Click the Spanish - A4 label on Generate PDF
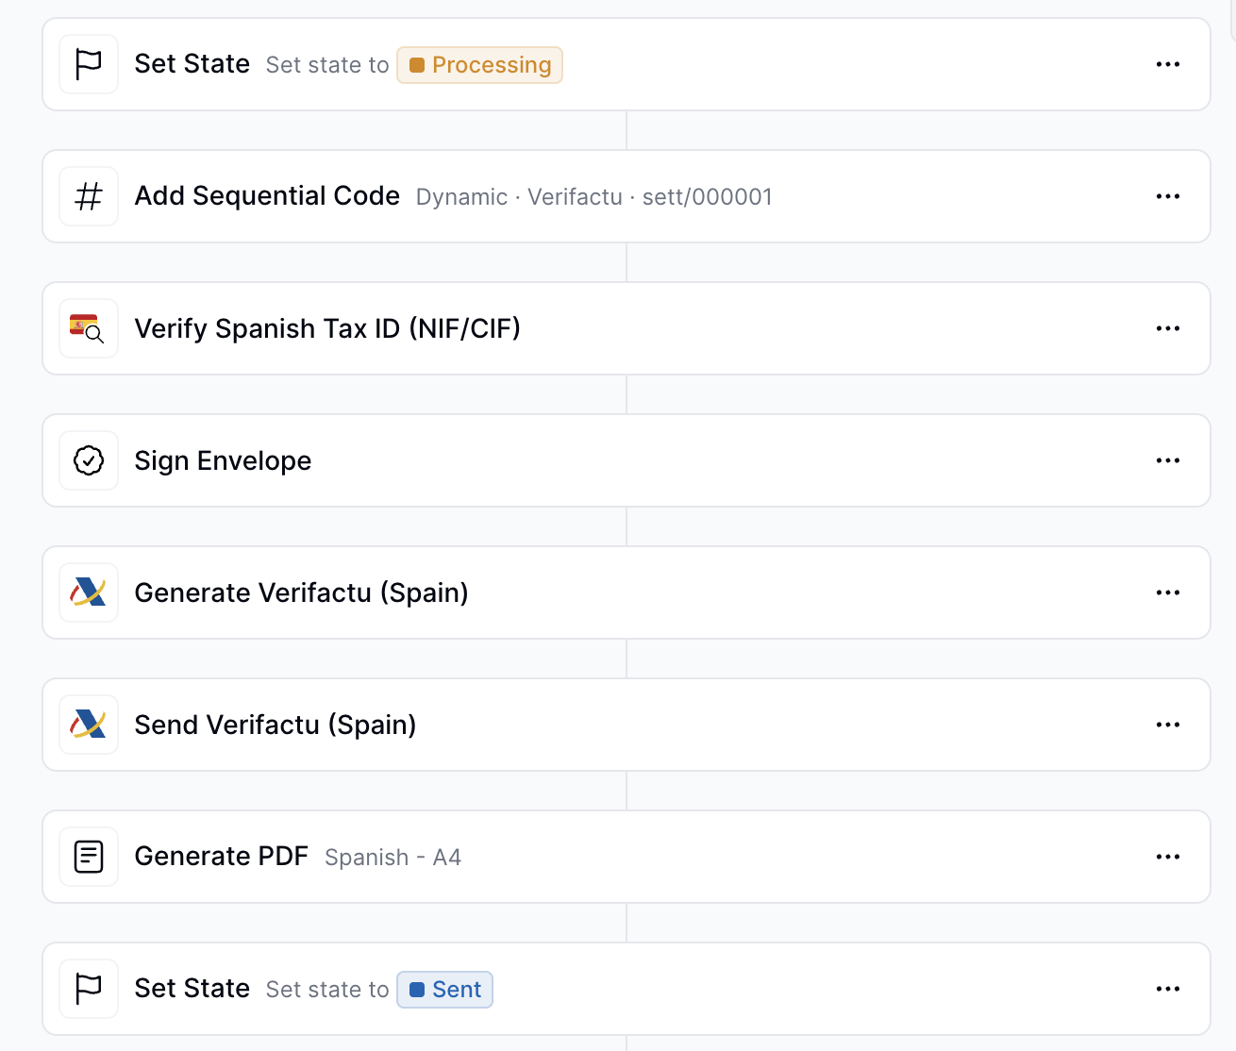This screenshot has height=1051, width=1236. [x=393, y=858]
